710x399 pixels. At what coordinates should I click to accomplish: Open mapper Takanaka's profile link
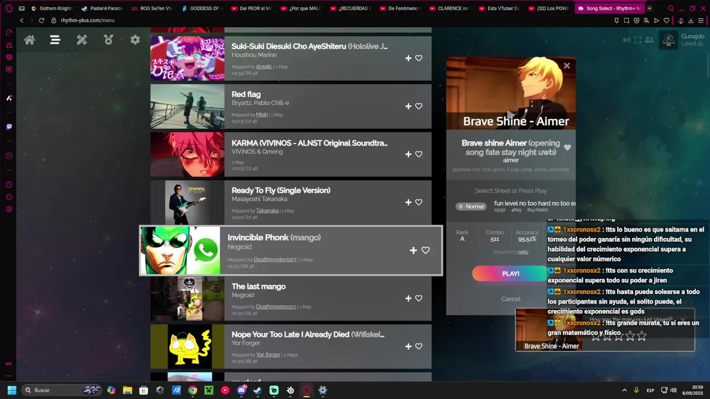(x=267, y=211)
